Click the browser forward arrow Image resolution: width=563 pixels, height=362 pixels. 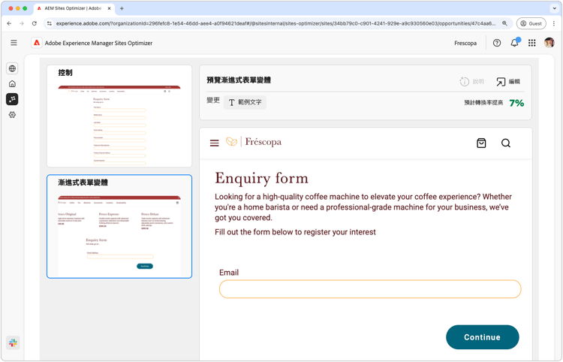click(x=22, y=23)
